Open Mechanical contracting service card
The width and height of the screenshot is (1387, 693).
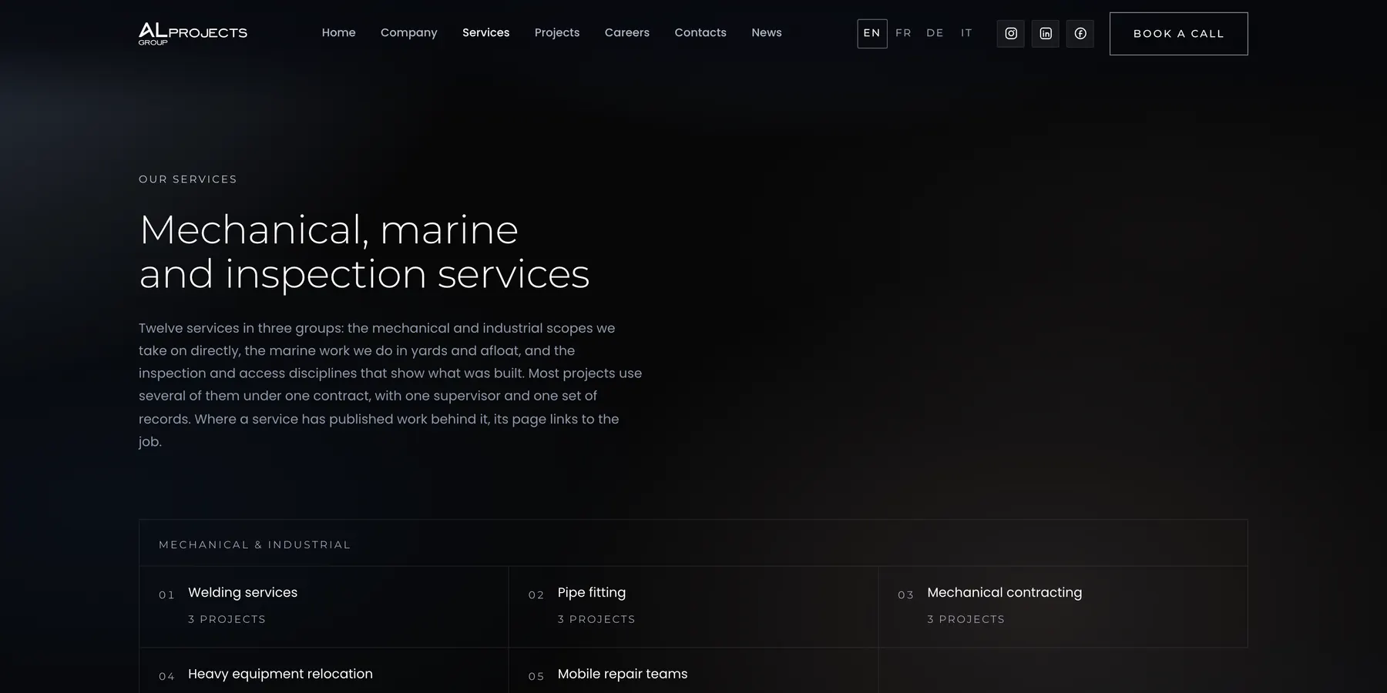1063,607
